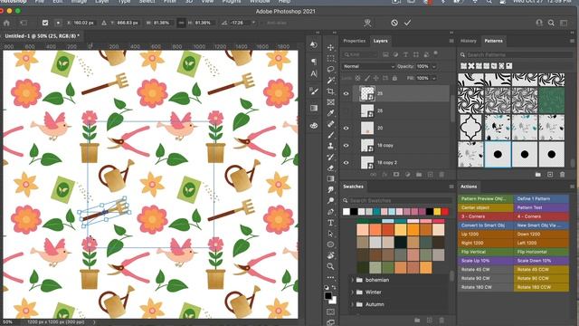Toggle maintain aspect ratio link between W and H

click(x=181, y=23)
